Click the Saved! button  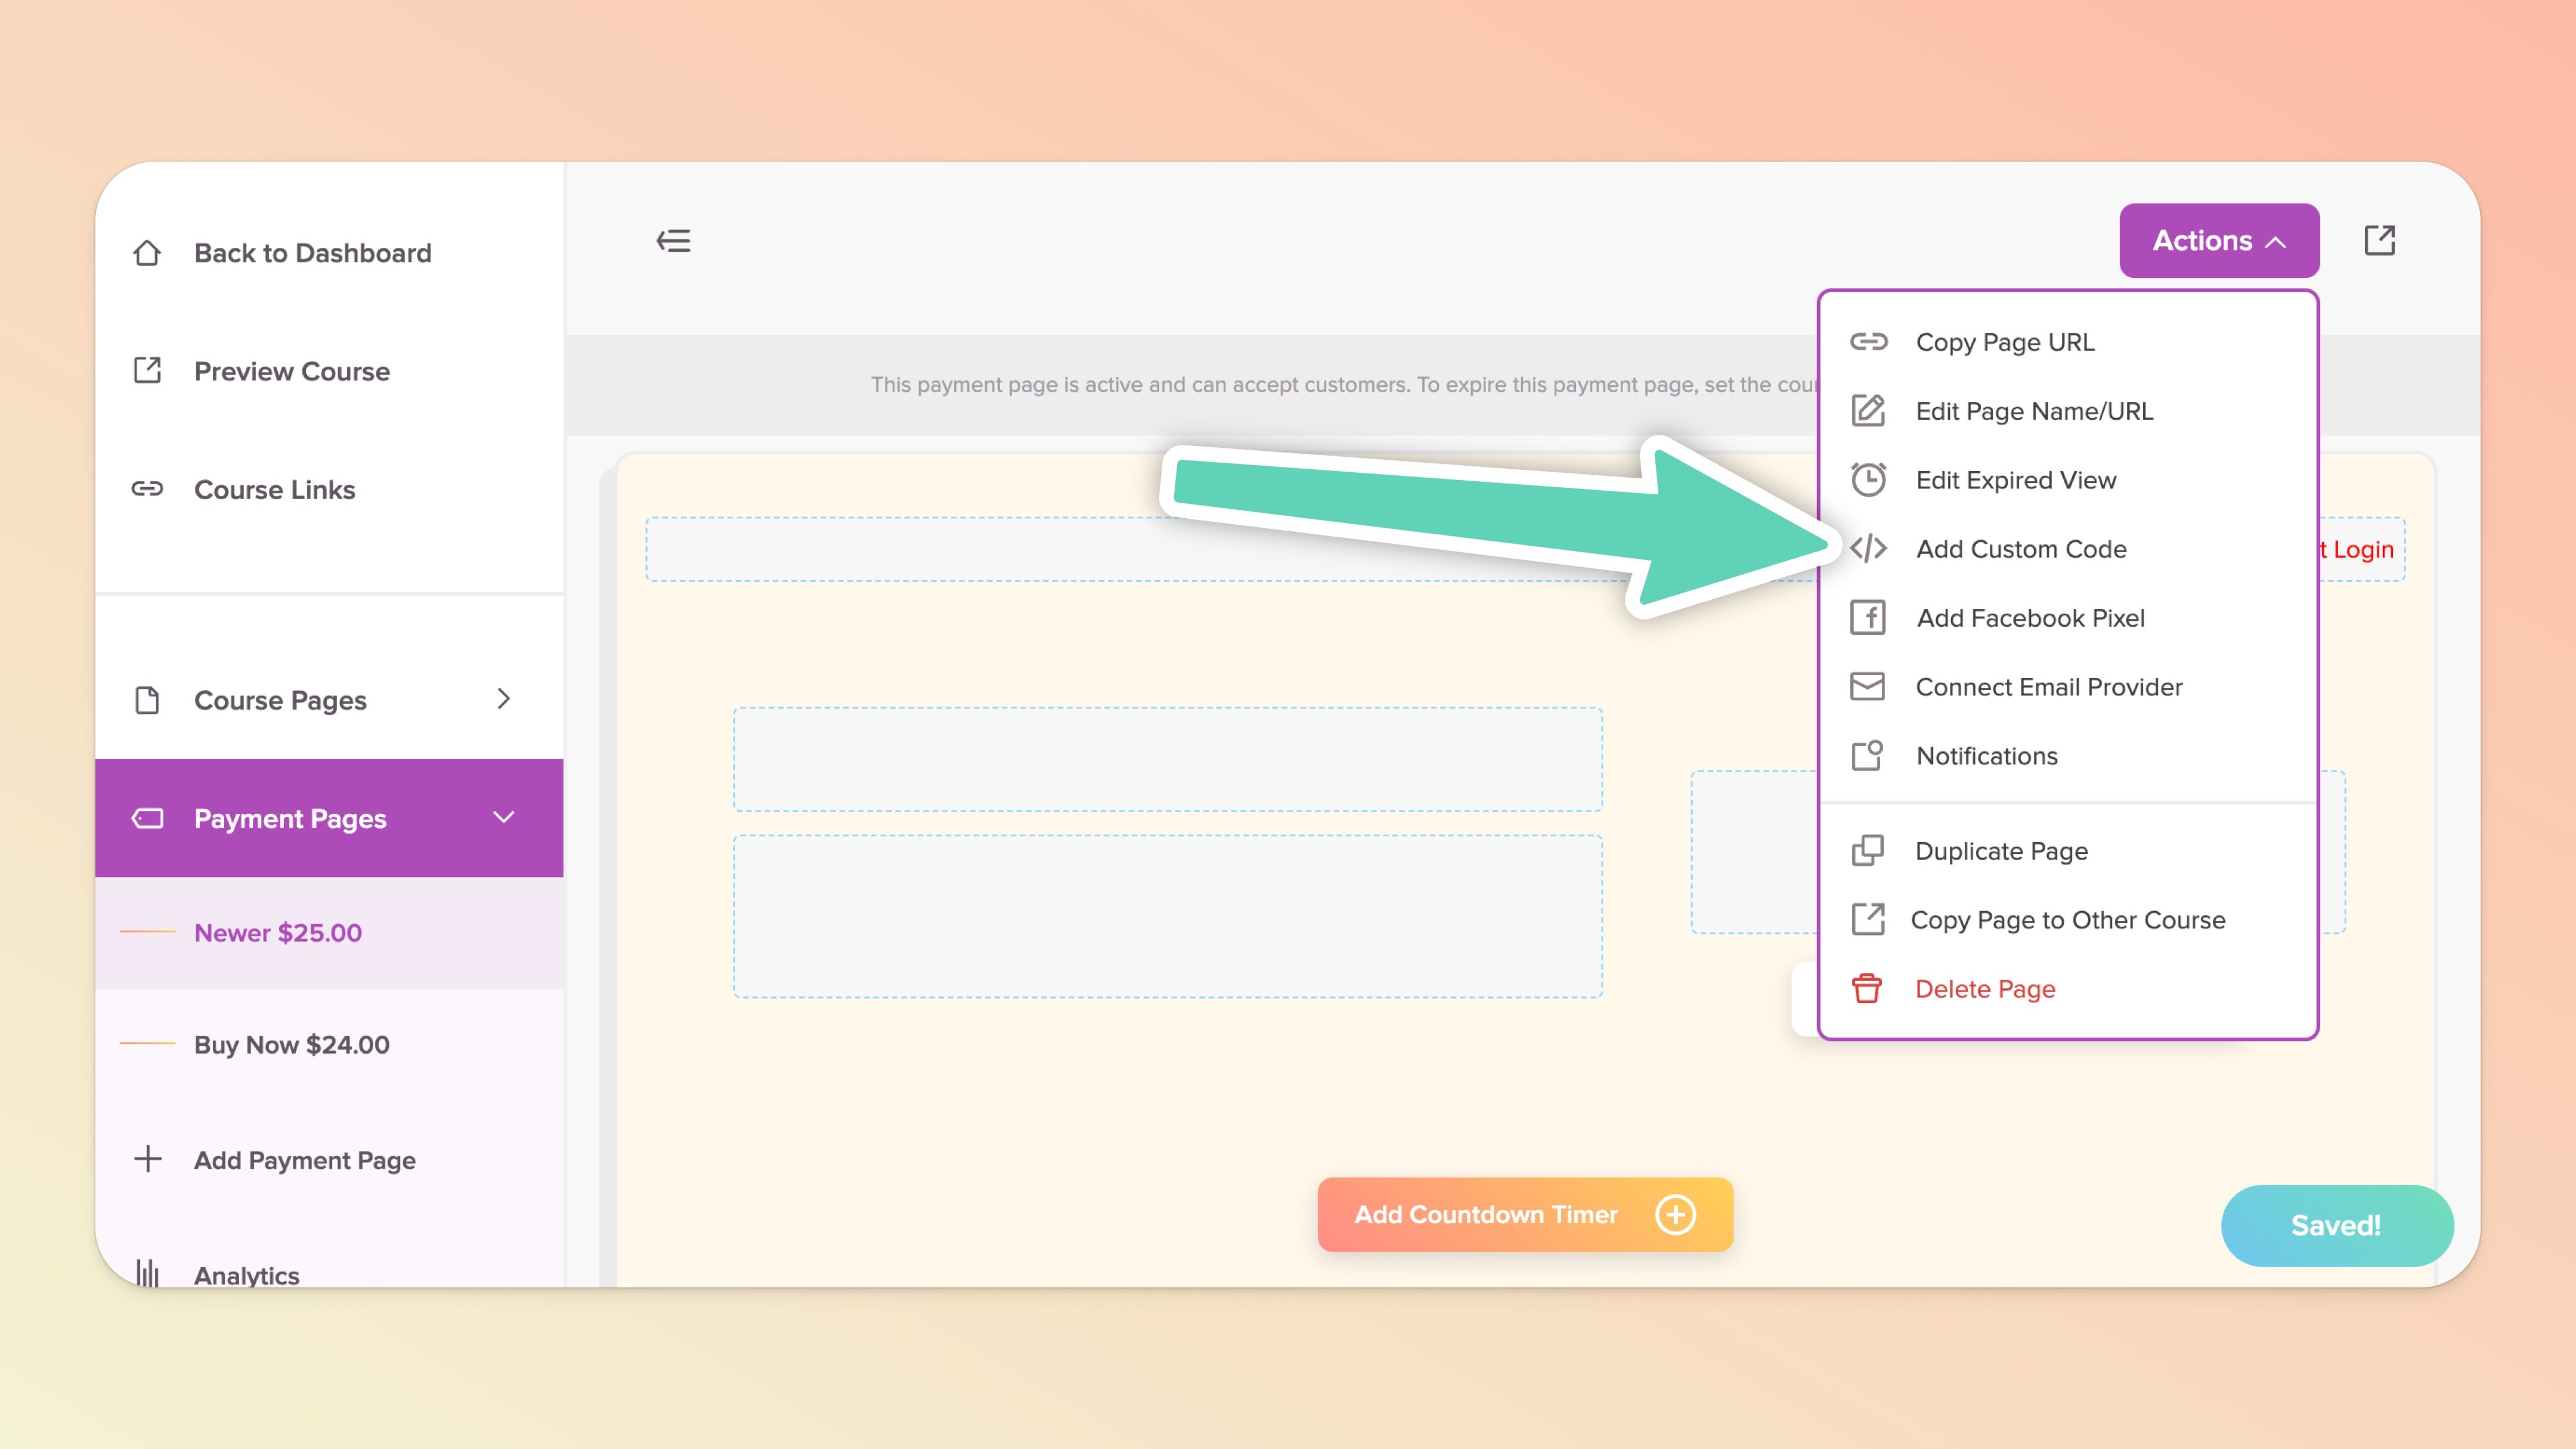tap(2336, 1225)
